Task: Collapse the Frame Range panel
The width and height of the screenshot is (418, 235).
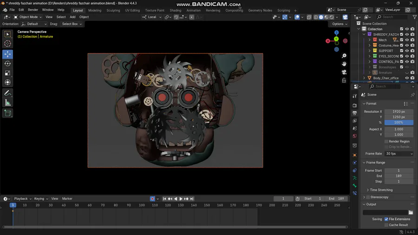Action: point(374,163)
